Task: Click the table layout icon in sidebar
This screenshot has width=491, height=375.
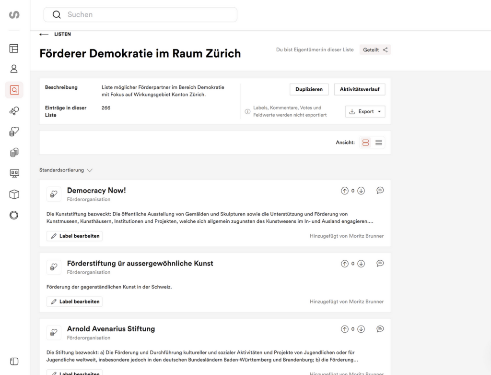Action: pos(14,48)
